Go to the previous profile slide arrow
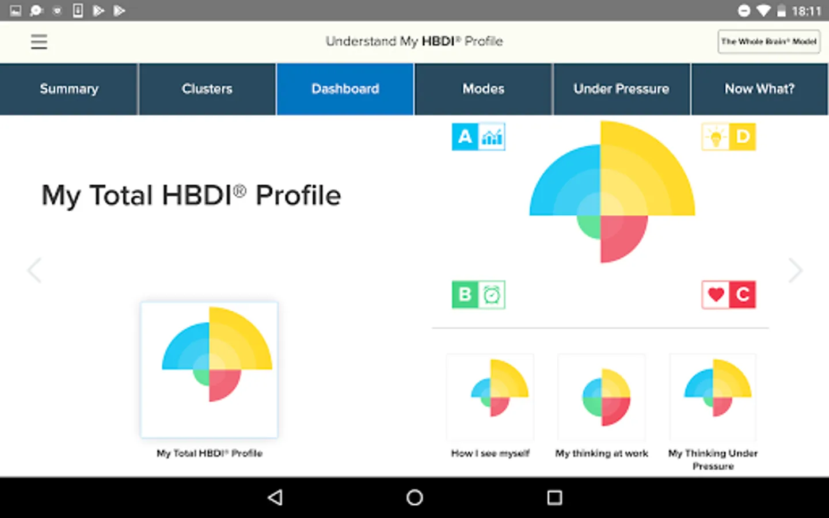This screenshot has width=829, height=518. point(35,271)
